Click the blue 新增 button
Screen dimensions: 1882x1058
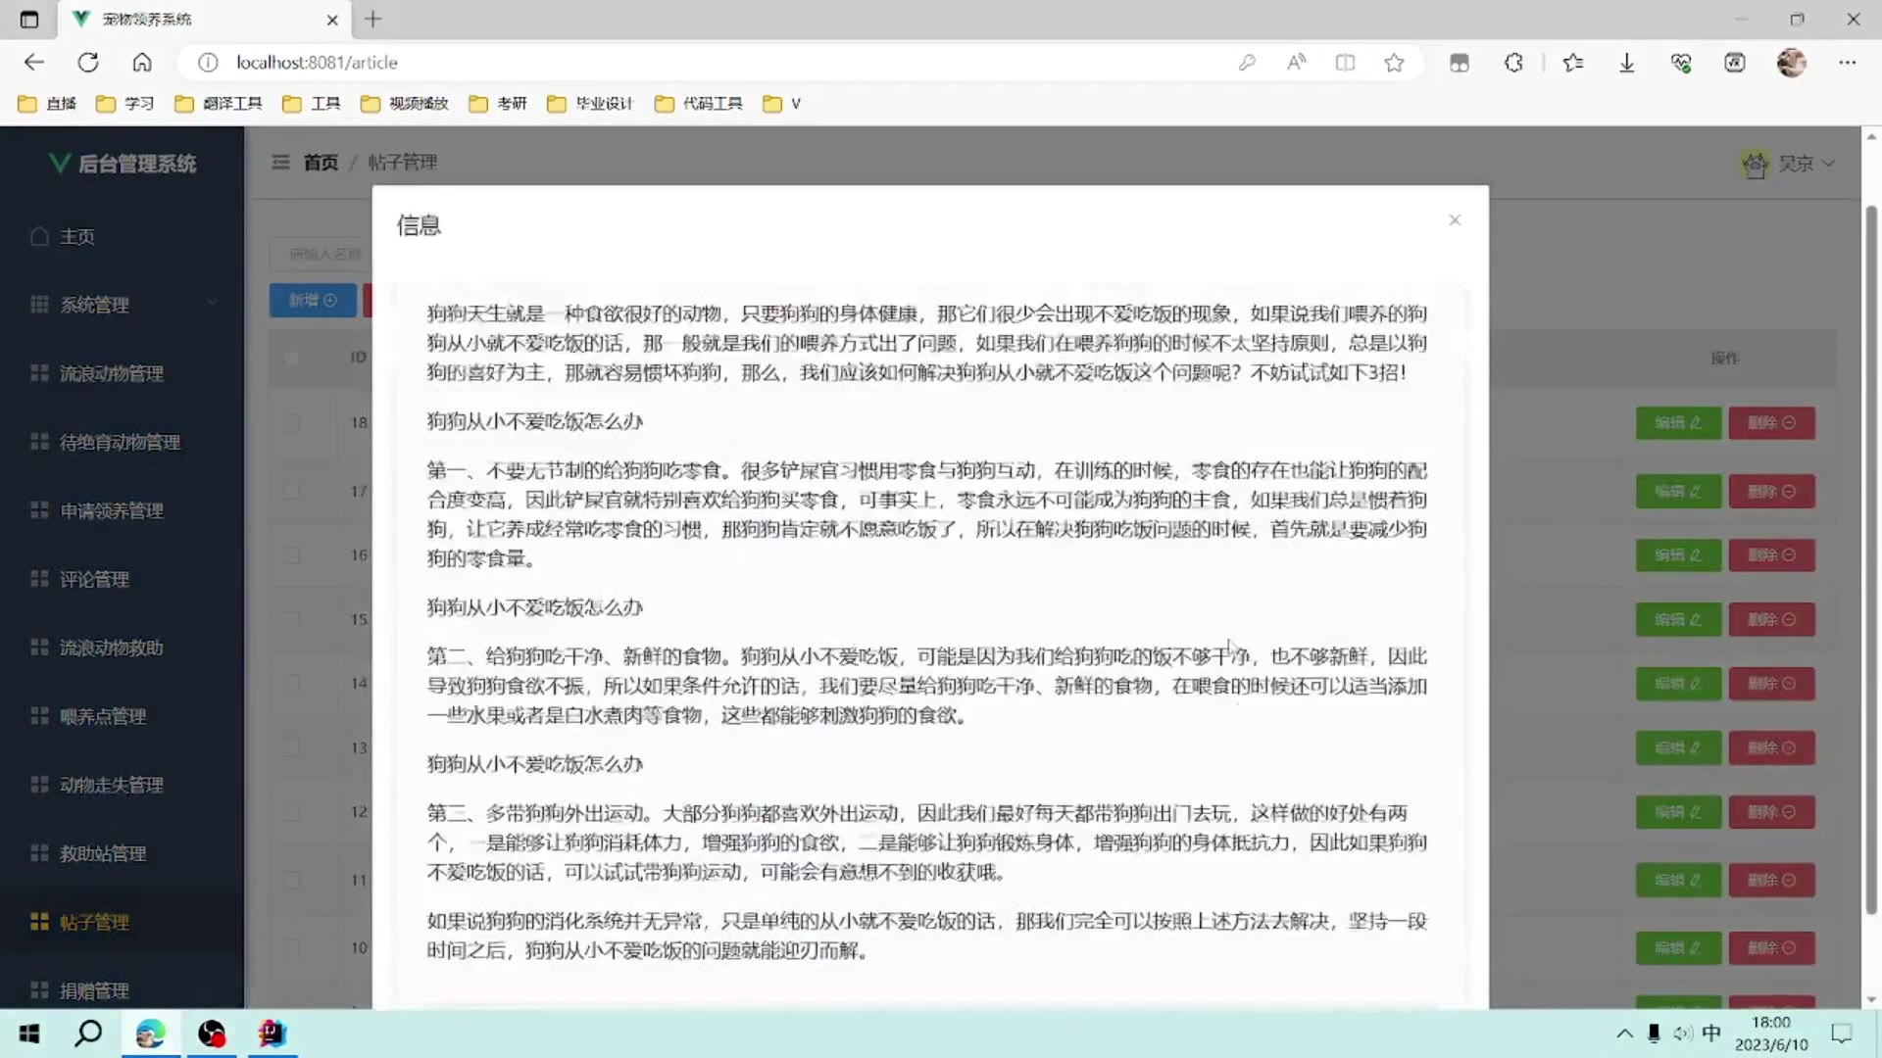[x=313, y=301]
